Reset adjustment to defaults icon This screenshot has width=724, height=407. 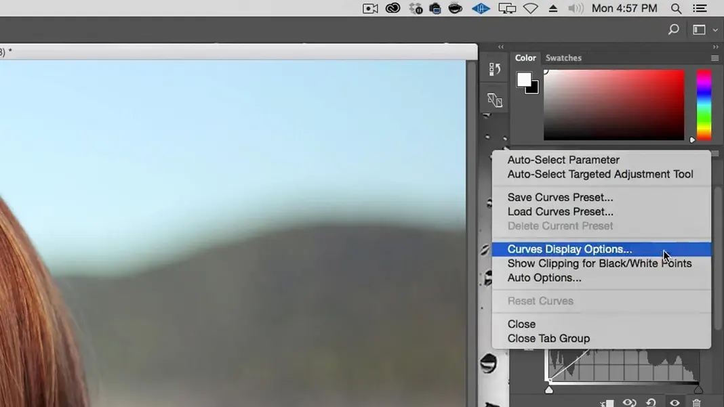click(x=651, y=403)
